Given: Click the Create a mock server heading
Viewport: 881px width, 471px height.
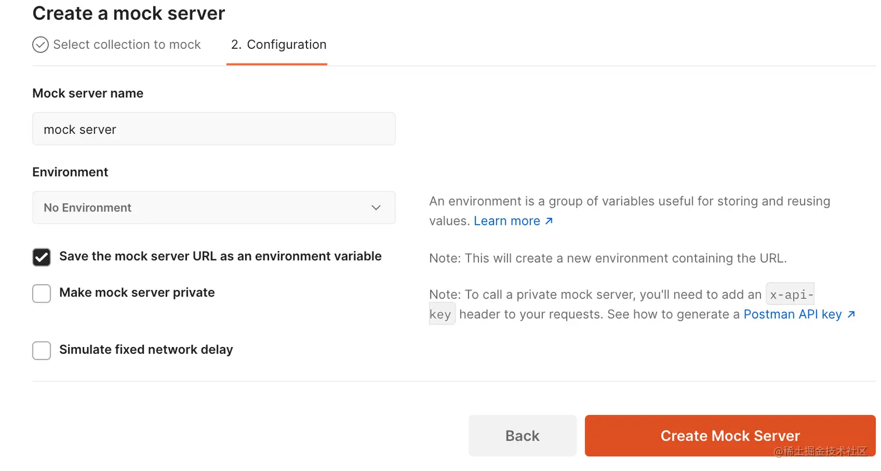Looking at the screenshot, I should pos(129,13).
